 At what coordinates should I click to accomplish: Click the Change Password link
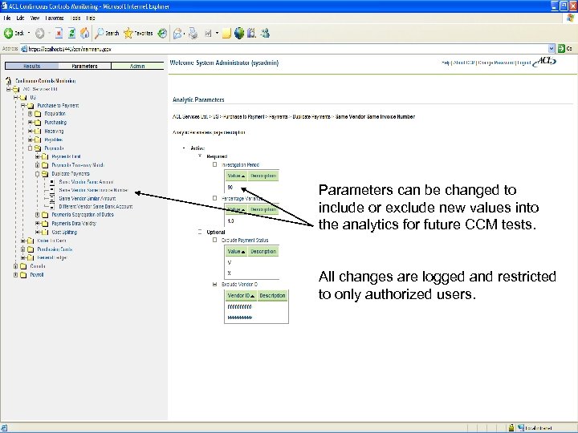click(496, 63)
